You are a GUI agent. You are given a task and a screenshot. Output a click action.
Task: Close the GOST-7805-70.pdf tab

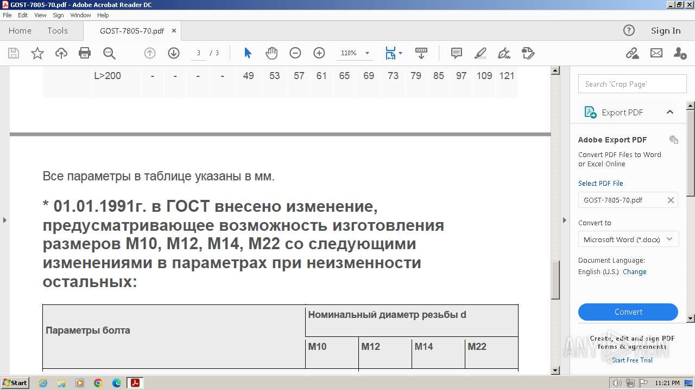tap(174, 31)
